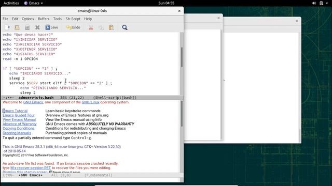This screenshot has height=186, width=332.
Task: Click the Open file folder icon
Action: (17, 27)
